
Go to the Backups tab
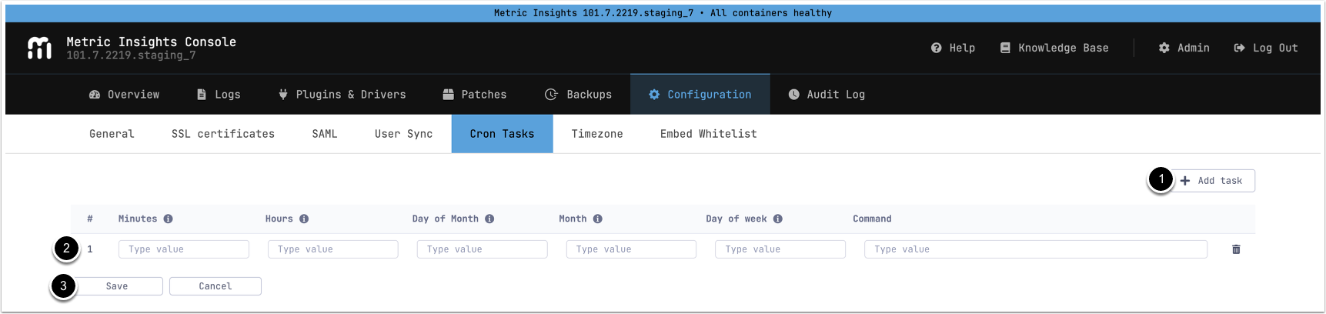(x=578, y=95)
